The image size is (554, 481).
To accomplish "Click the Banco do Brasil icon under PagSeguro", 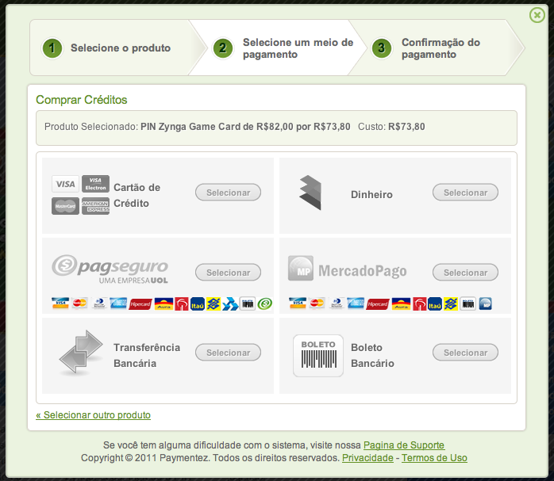I will click(214, 303).
